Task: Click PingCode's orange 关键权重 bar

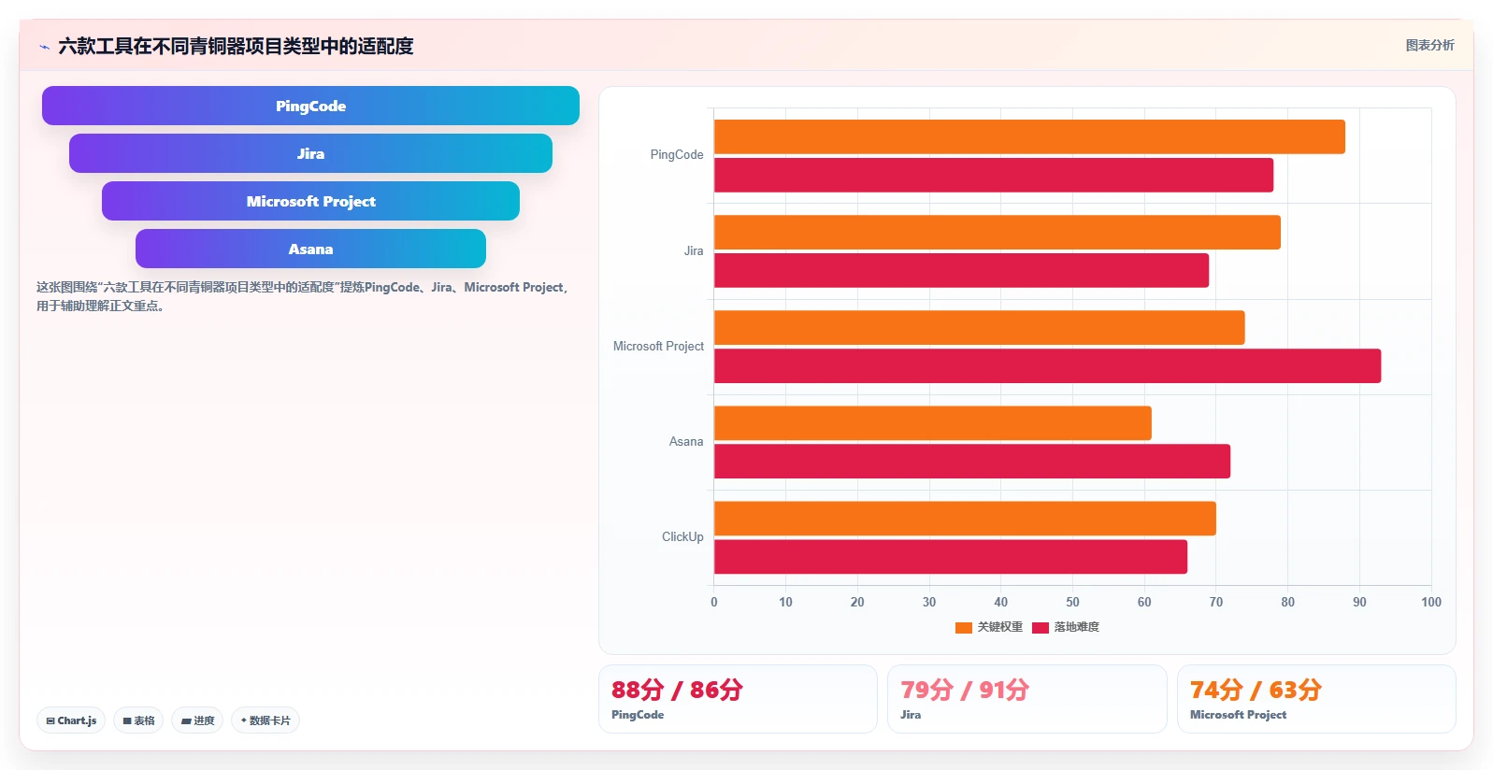Action: [1029, 136]
